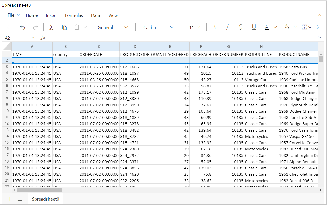Click into the formula bar input
The height and width of the screenshot is (205, 327).
(182, 38)
